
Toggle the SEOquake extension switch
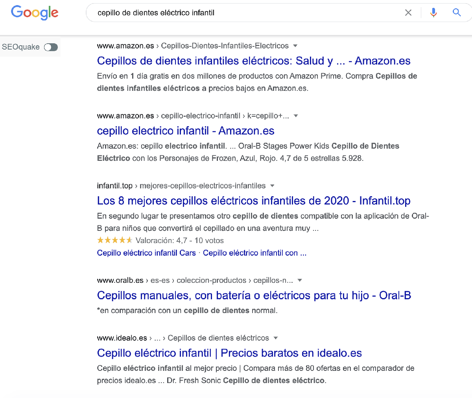[x=51, y=47]
